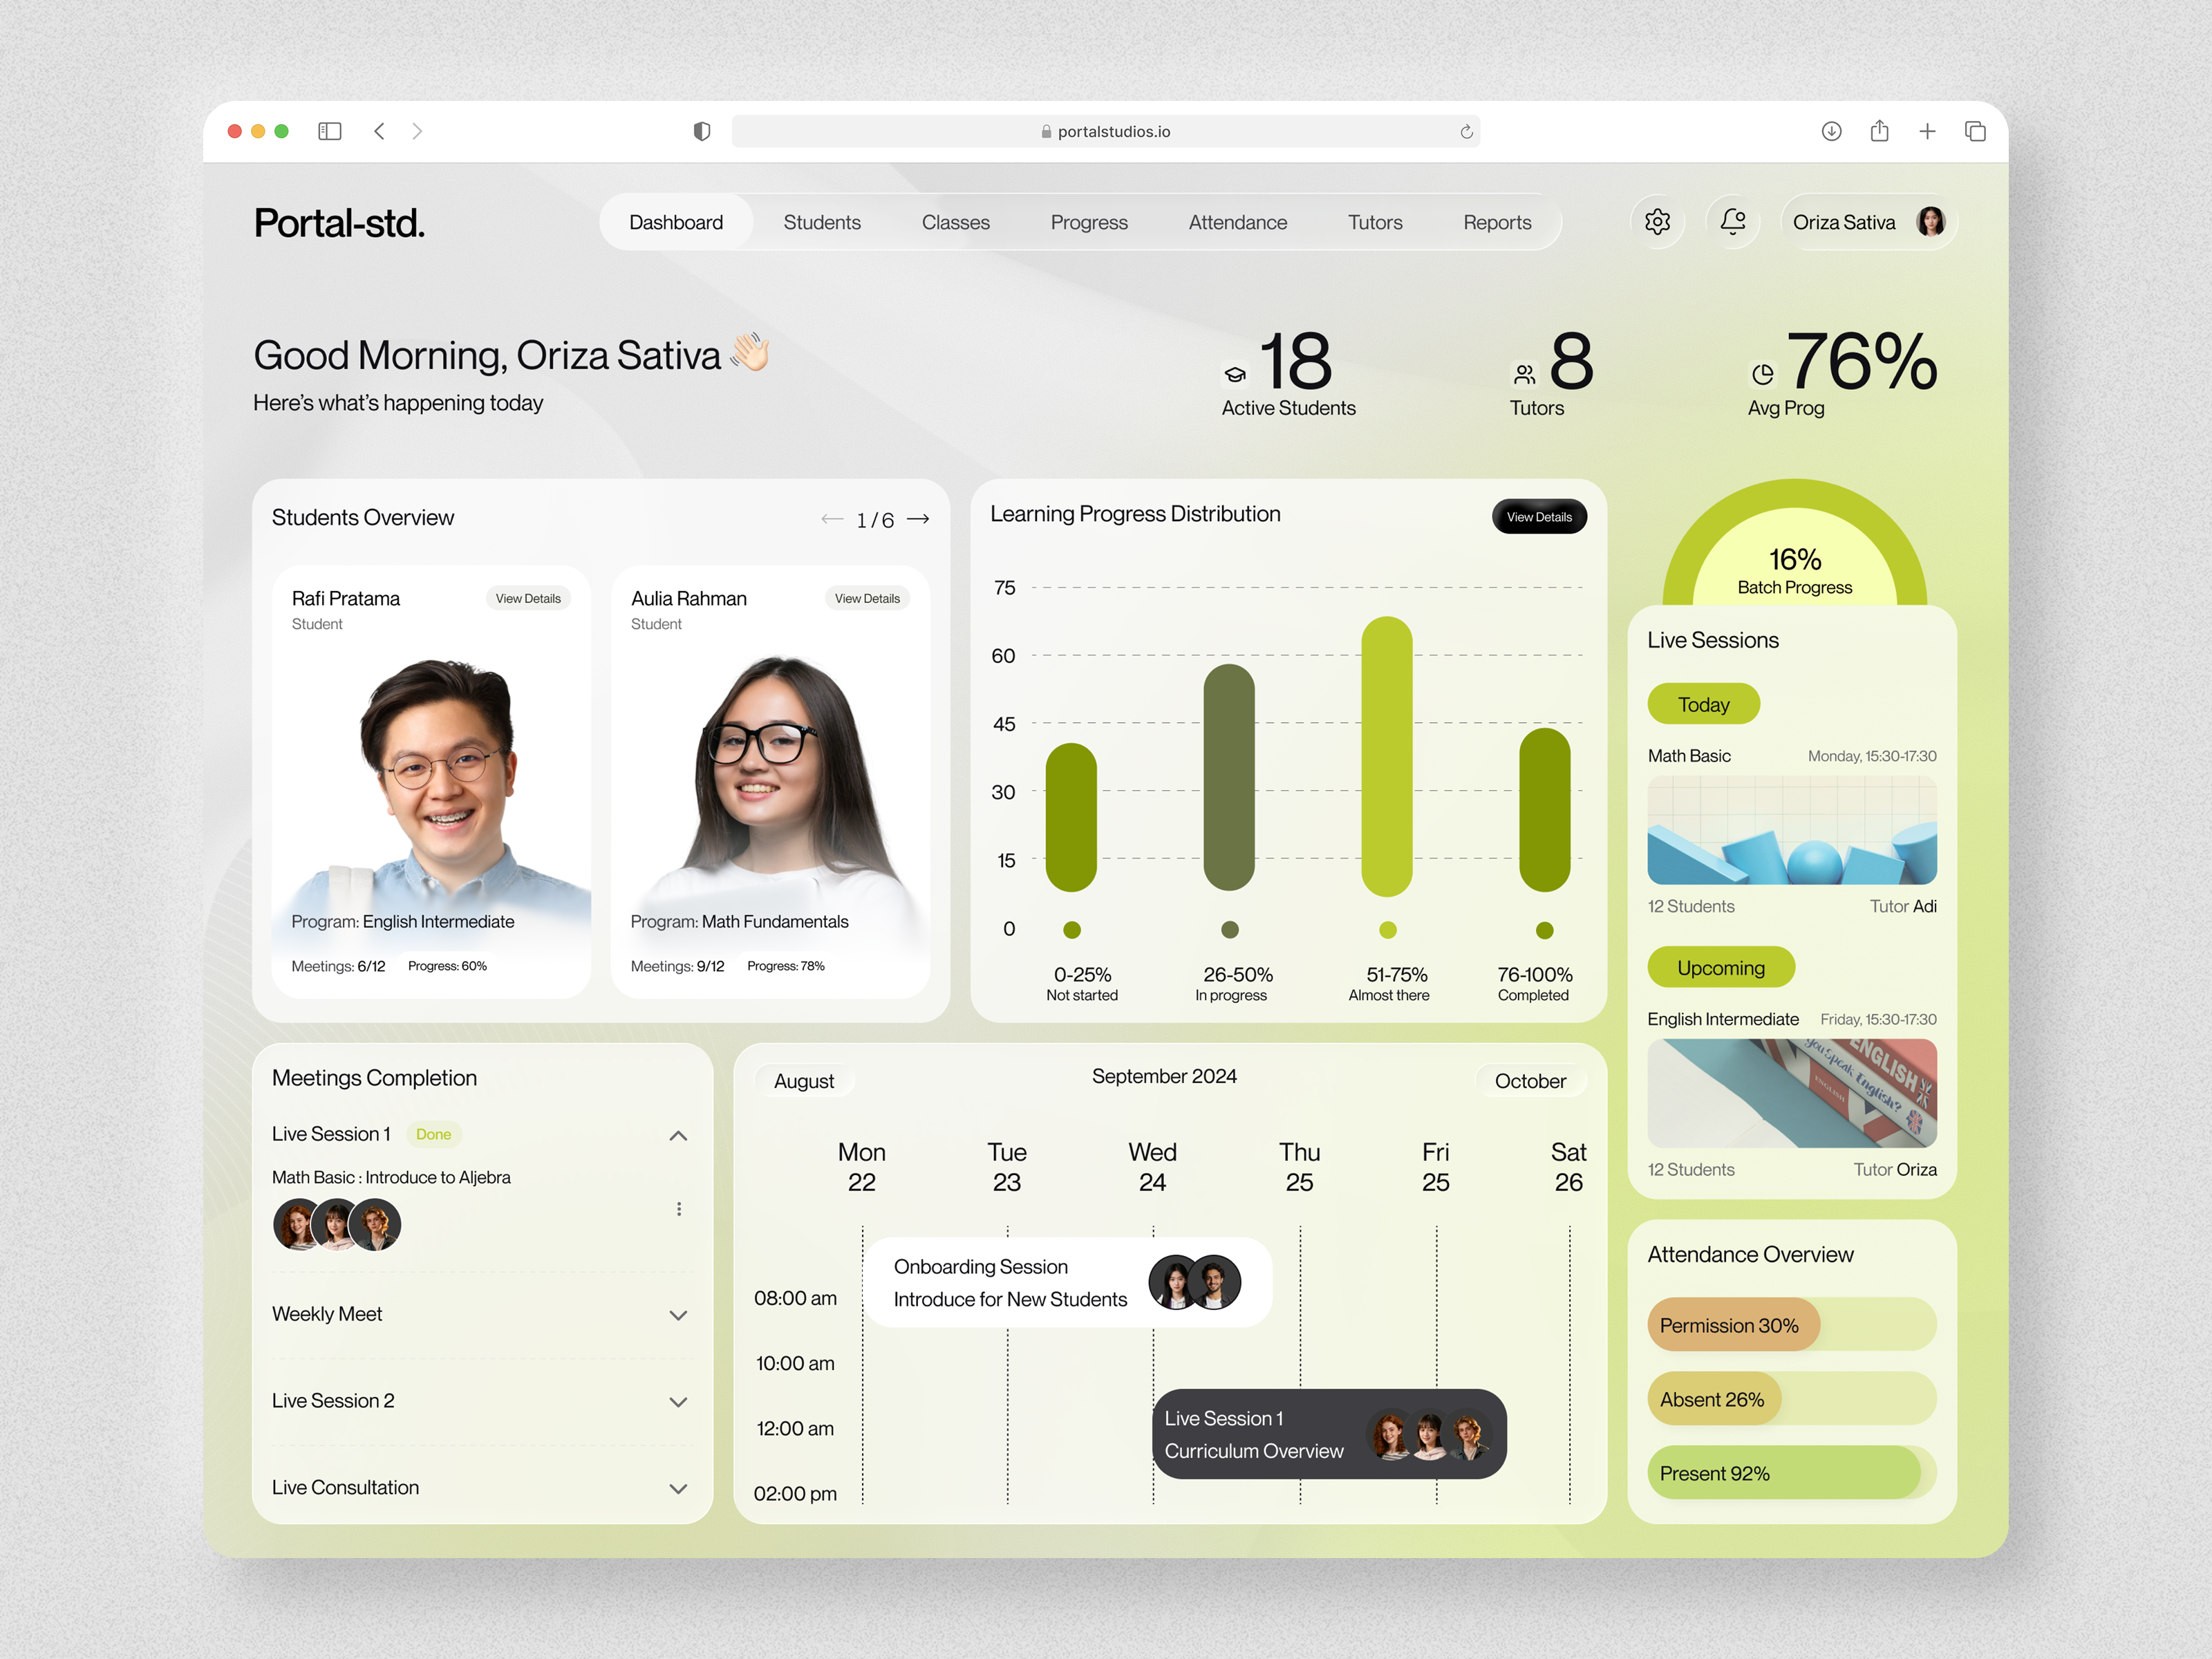2212x1659 pixels.
Task: Switch to the Attendance tab
Action: coord(1237,222)
